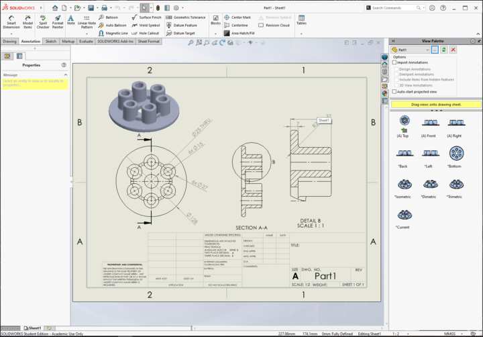
Task: Open the Evaluate tab
Action: (86, 42)
